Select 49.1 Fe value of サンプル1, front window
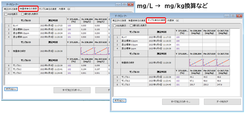The height and width of the screenshot is (114, 246). click(196, 77)
